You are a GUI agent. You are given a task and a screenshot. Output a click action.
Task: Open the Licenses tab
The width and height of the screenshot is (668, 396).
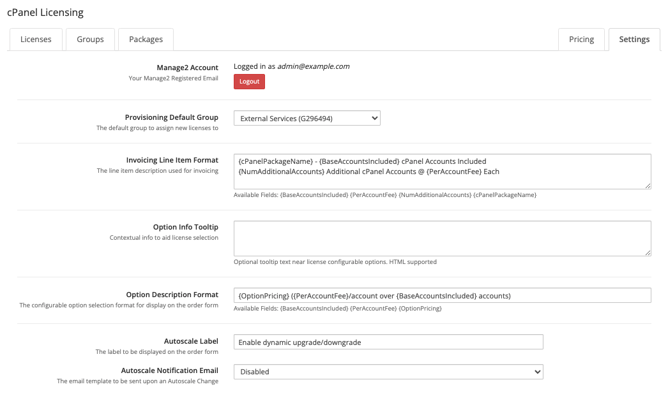click(36, 40)
